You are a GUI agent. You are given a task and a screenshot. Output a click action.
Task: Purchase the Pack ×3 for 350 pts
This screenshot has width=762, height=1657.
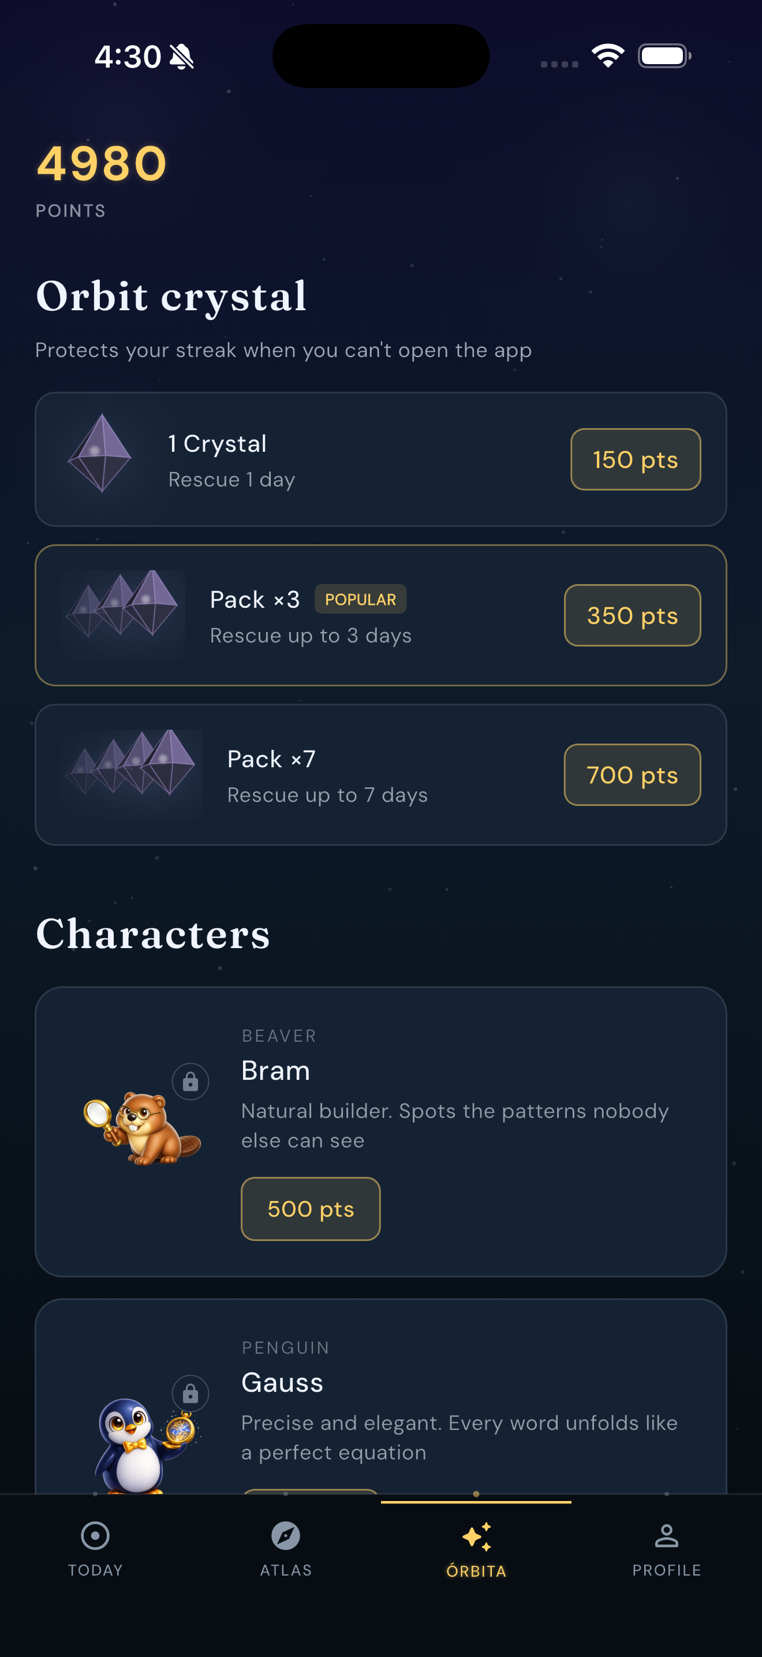click(x=632, y=615)
